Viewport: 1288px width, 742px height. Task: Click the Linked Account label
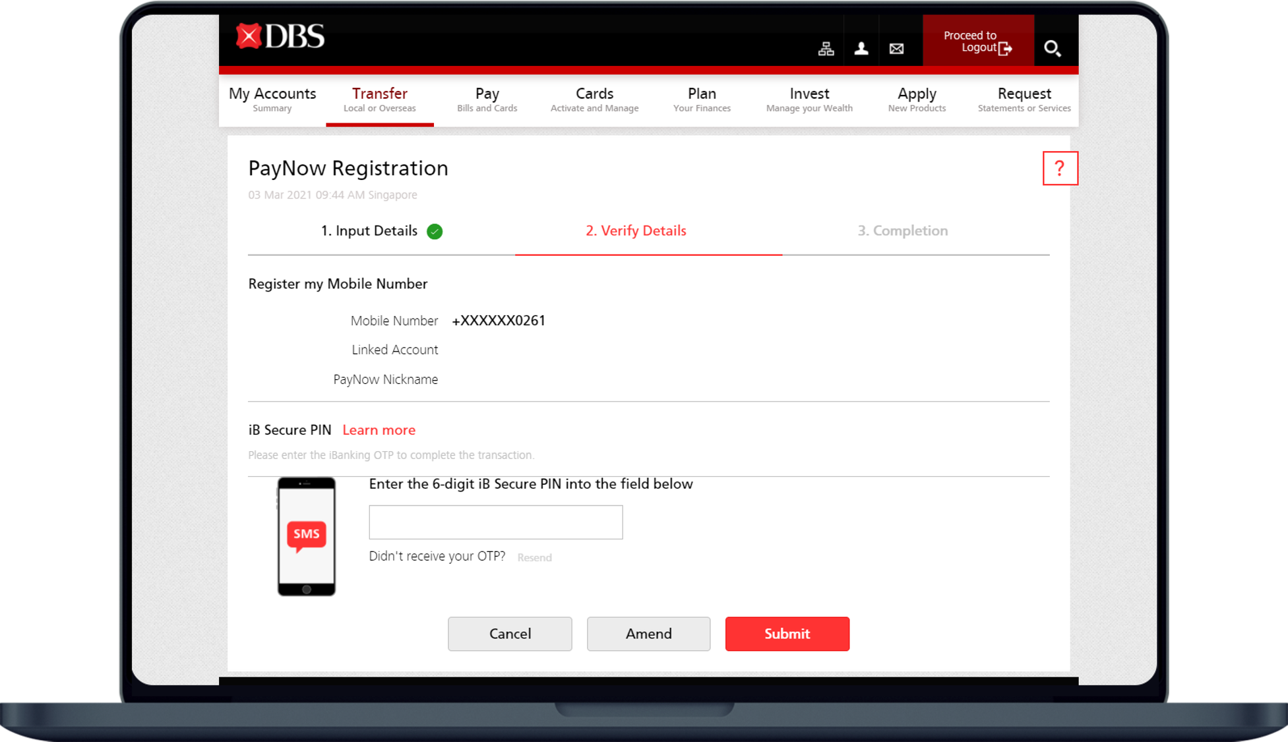(394, 350)
